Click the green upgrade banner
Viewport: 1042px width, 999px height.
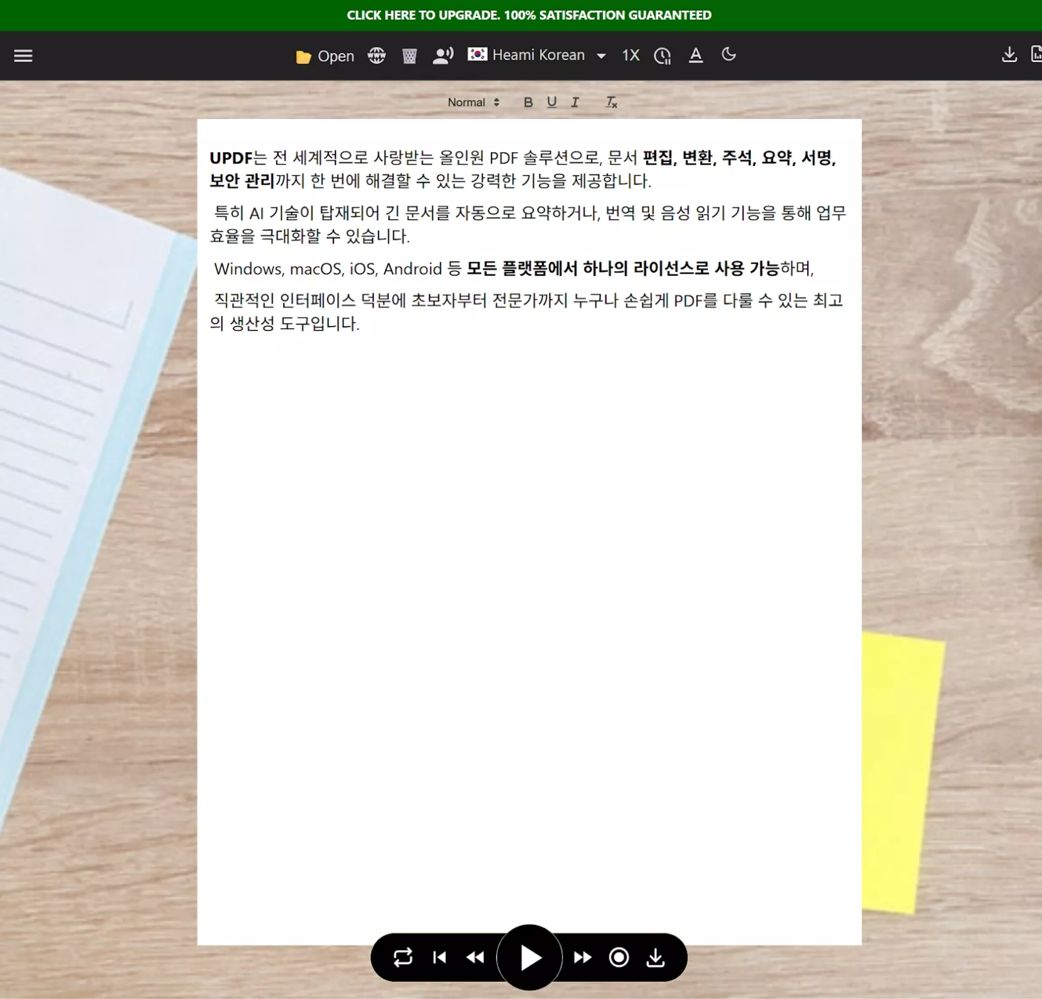[529, 15]
